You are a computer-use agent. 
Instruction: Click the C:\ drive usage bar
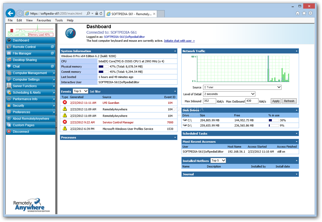(x=274, y=120)
